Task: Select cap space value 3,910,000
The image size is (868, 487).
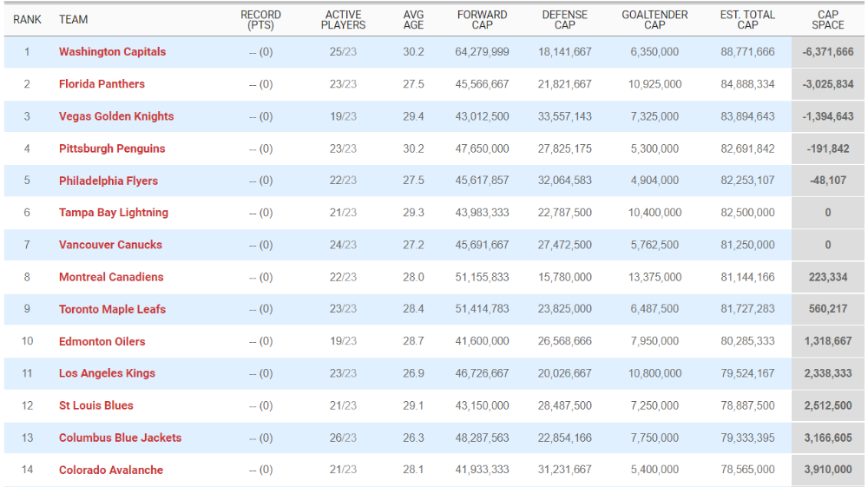Action: (828, 470)
